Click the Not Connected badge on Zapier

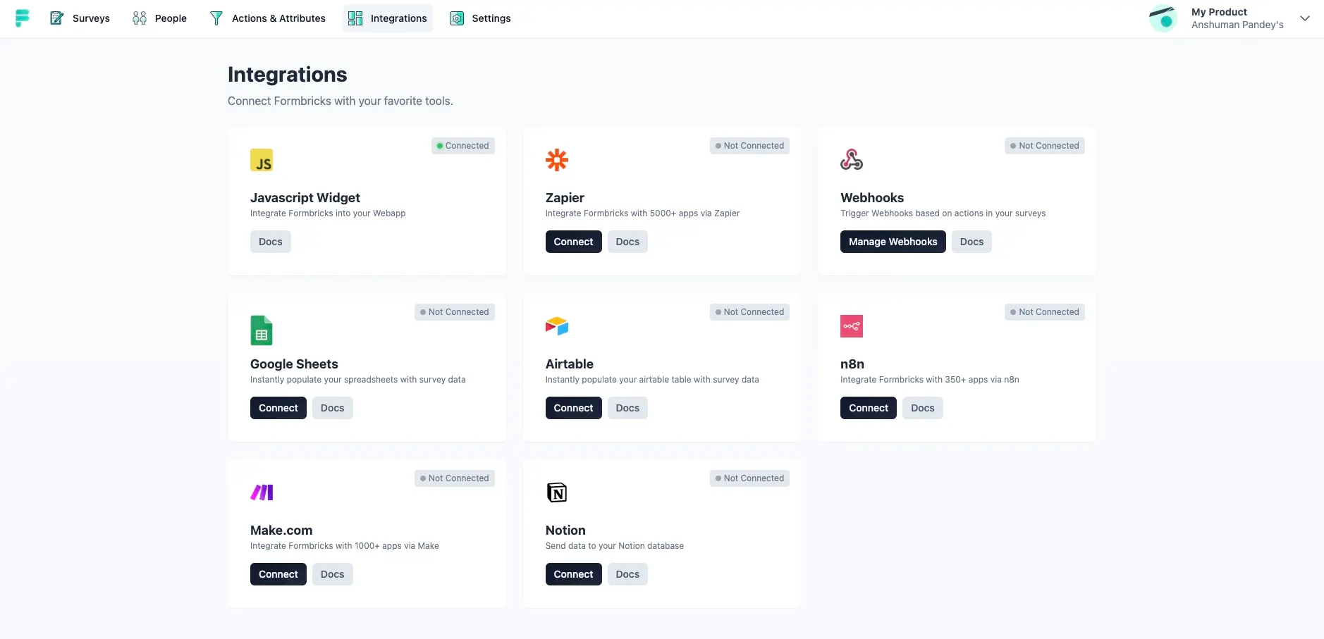(x=749, y=146)
